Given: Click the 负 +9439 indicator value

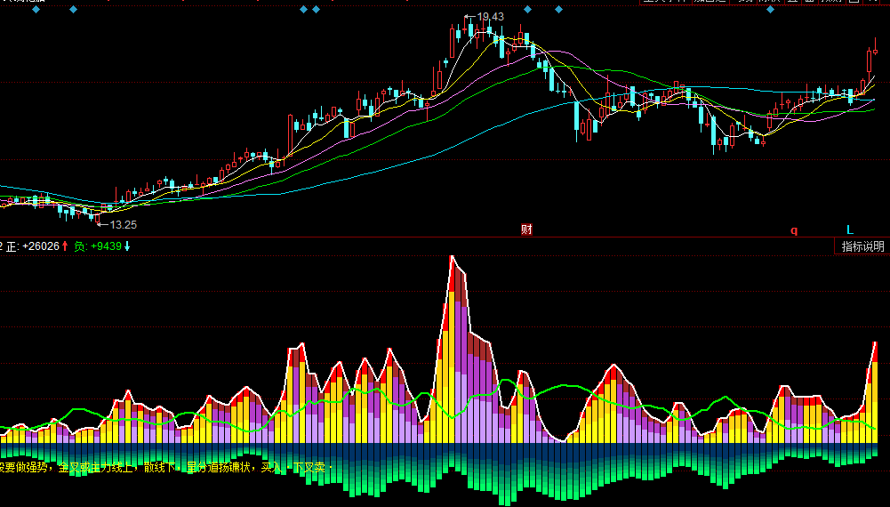Looking at the screenshot, I should click(x=98, y=246).
